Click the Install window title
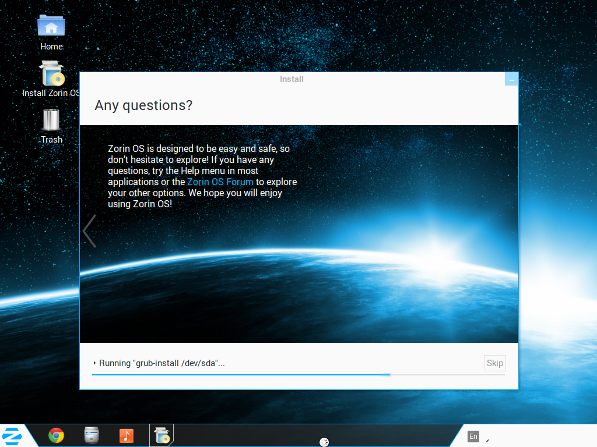 tap(292, 79)
